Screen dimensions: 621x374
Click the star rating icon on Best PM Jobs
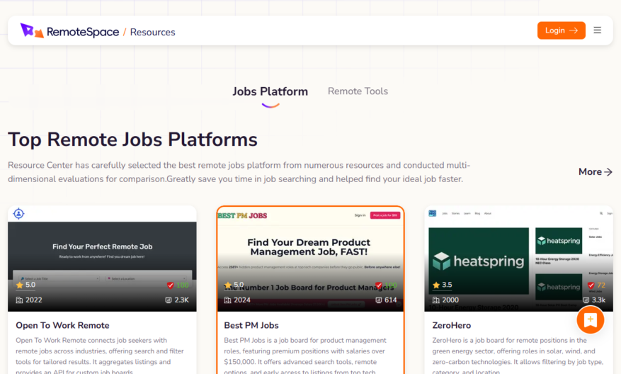pyautogui.click(x=228, y=285)
